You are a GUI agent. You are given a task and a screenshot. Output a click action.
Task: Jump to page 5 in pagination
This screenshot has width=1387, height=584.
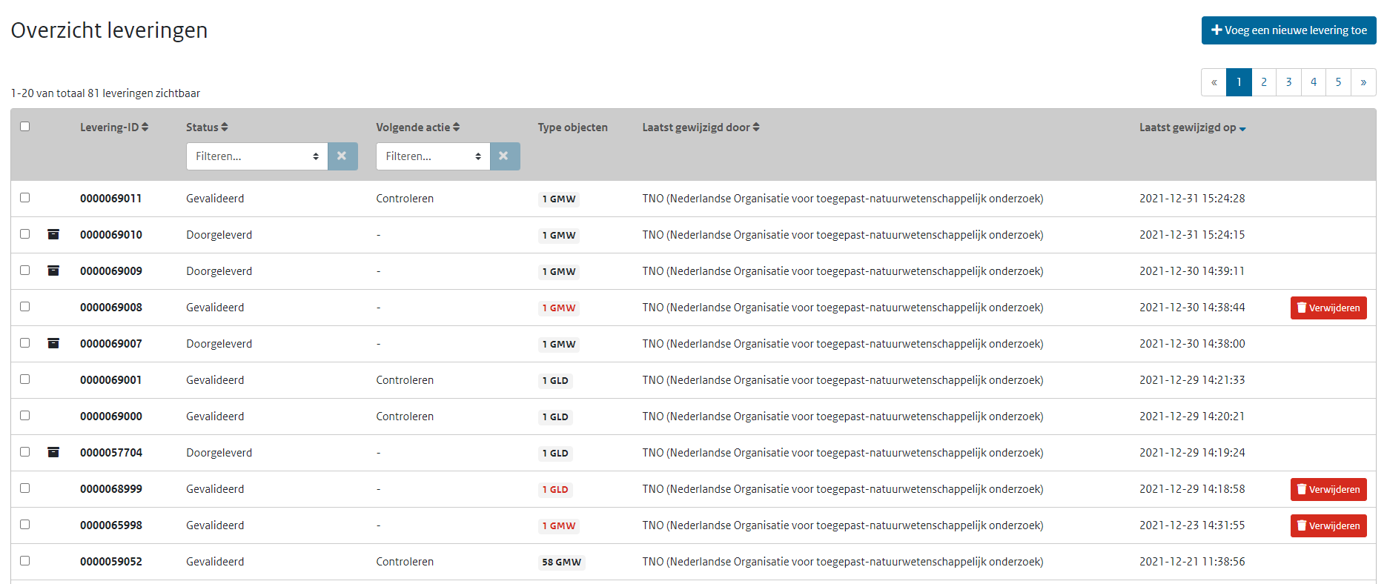tap(1338, 82)
